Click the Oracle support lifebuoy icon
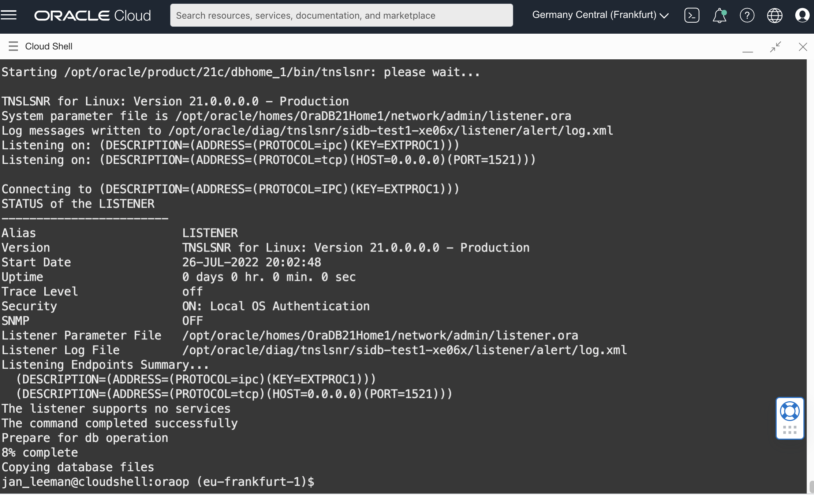Screen dimensions: 814x495 [790, 411]
